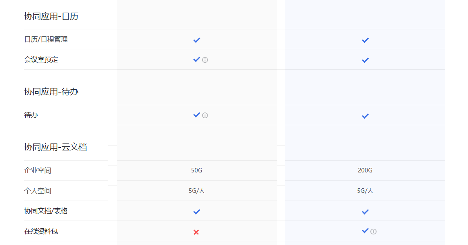Click the 日历/日程管理 feature label
The width and height of the screenshot is (468, 245).
(46, 40)
